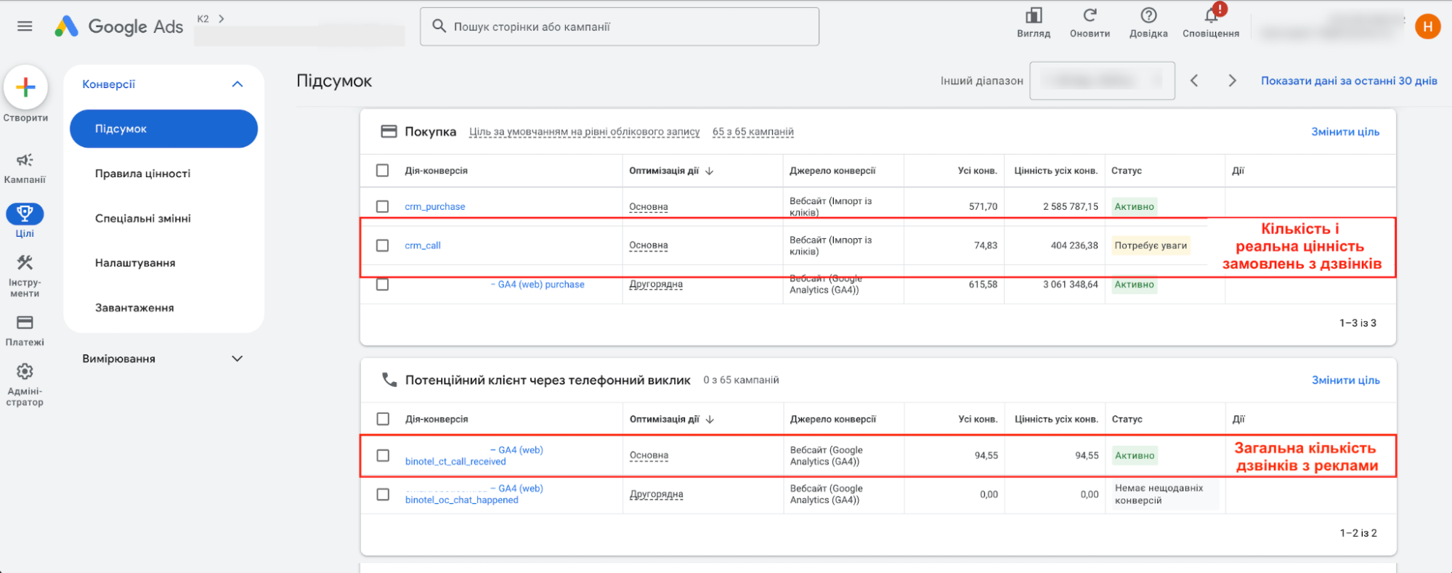Image resolution: width=1452 pixels, height=573 pixels.
Task: Click the sort arrow in phone call table header
Action: [710, 419]
